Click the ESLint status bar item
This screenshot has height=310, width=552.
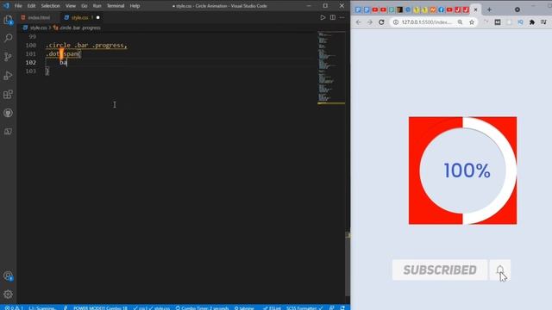(x=272, y=308)
